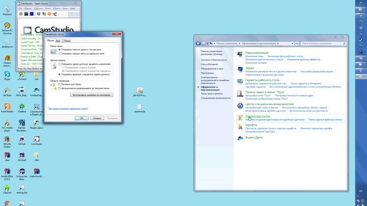Click the refresh button beside the address bar
This screenshot has width=367, height=206.
point(297,43)
